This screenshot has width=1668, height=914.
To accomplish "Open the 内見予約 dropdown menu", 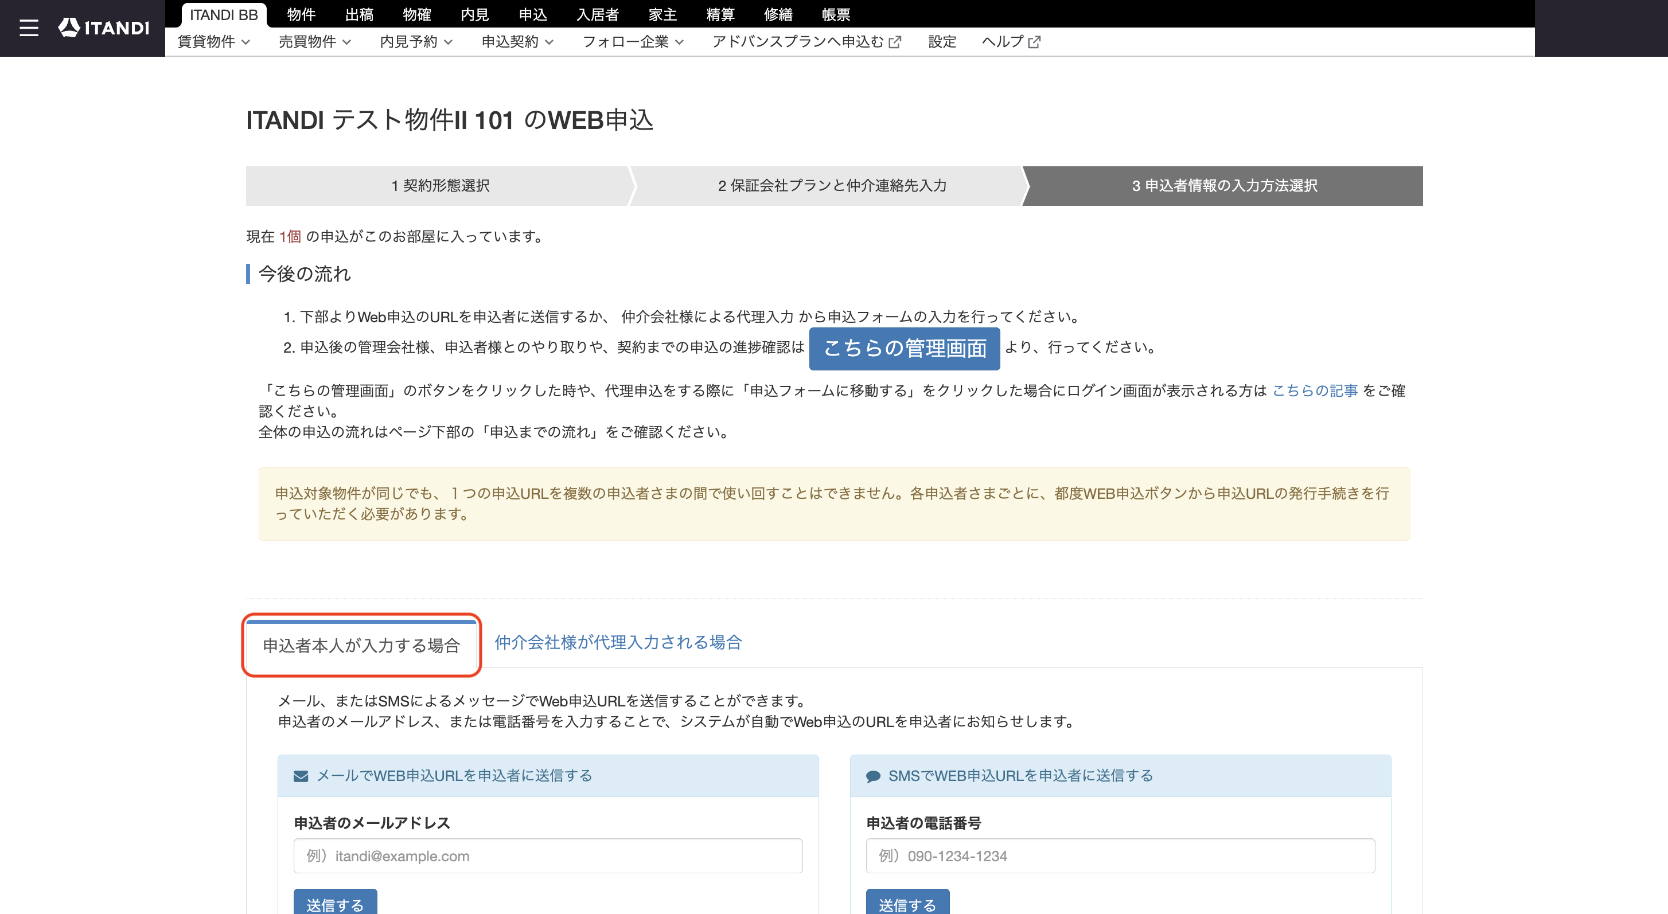I will click(416, 42).
